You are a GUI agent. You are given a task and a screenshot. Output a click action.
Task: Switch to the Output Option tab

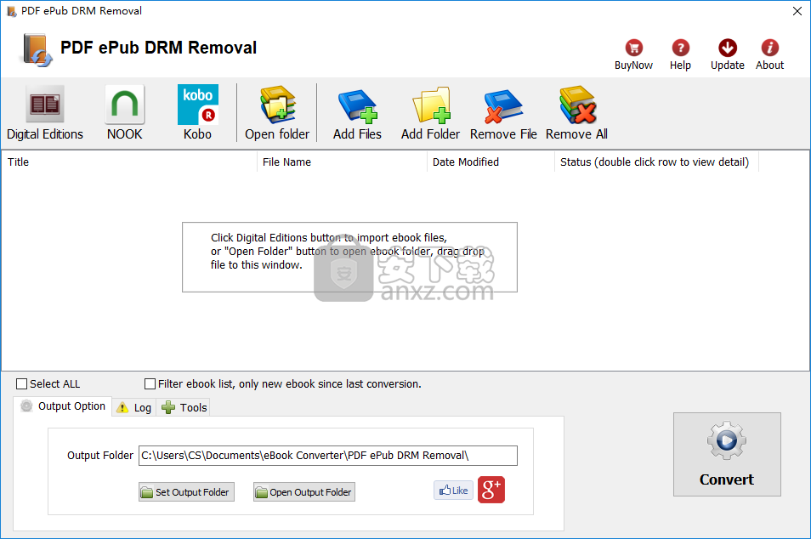pyautogui.click(x=63, y=406)
